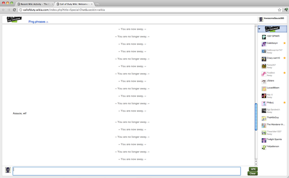This screenshot has width=289, height=178.
Task: Click The Wanderer's avatar
Action: 264,126
